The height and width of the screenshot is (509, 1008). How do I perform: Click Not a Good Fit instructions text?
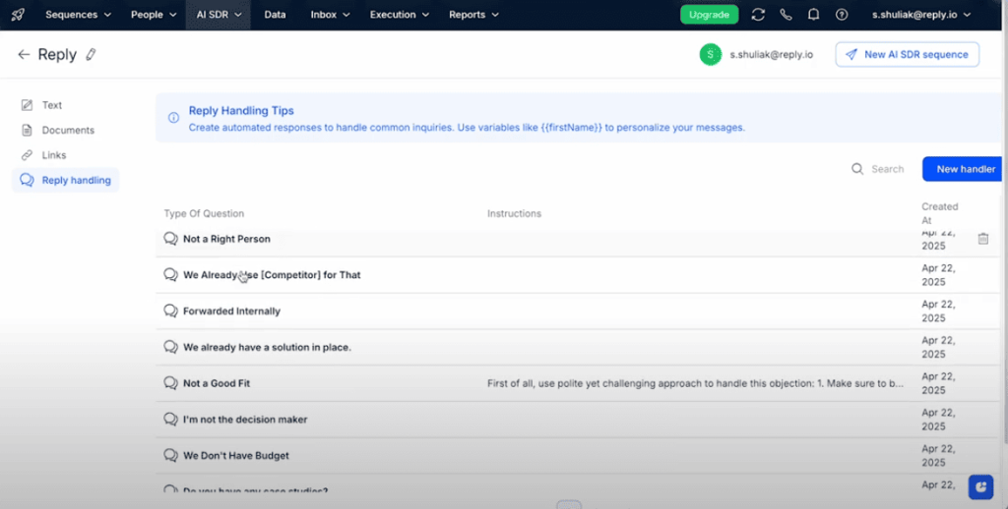point(695,383)
